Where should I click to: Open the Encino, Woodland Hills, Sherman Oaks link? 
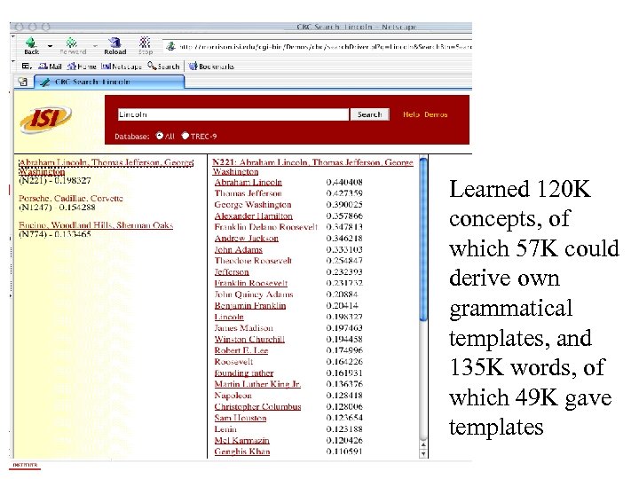coord(96,224)
